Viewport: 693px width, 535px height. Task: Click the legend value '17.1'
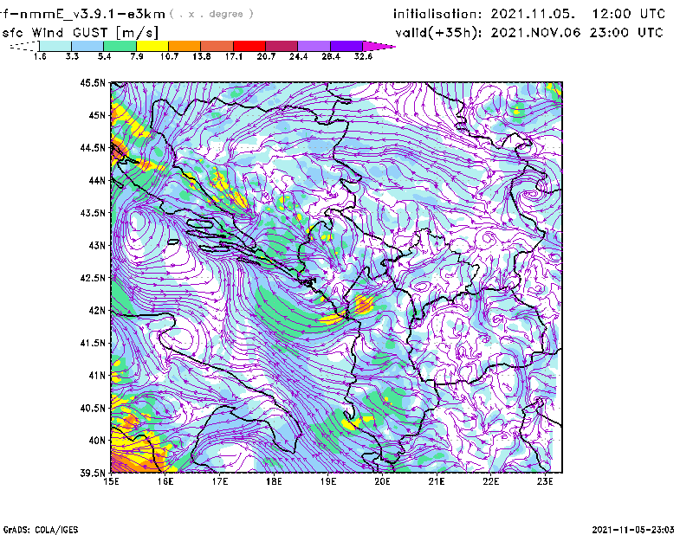(234, 56)
